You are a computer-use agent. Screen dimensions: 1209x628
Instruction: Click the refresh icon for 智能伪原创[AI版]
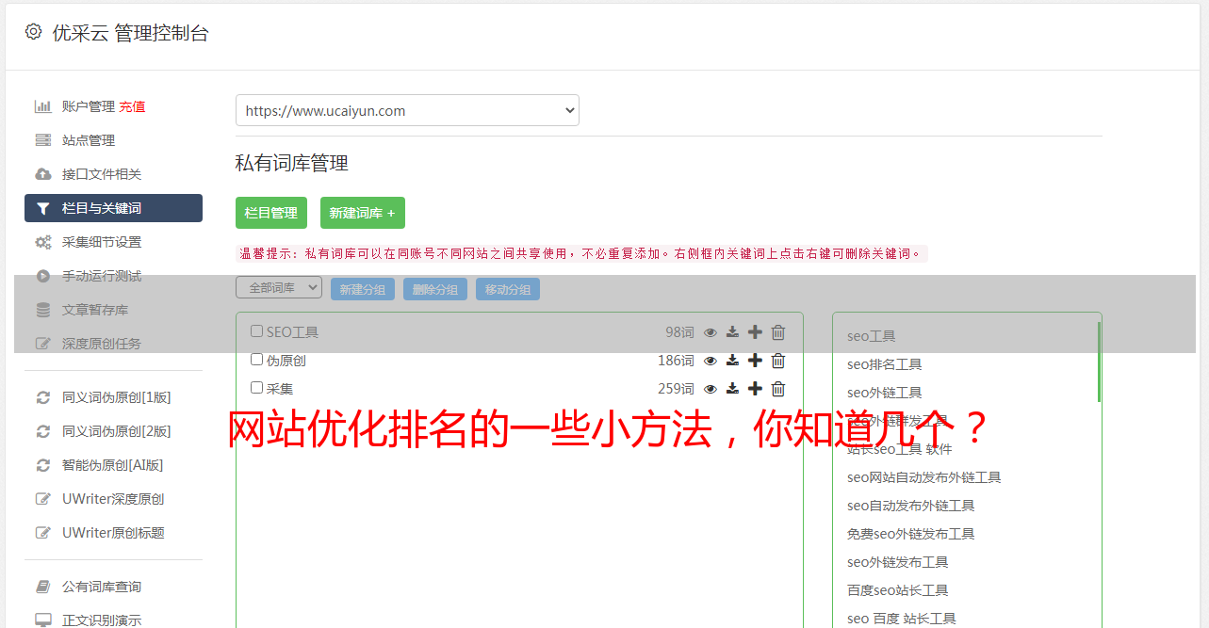[x=43, y=465]
